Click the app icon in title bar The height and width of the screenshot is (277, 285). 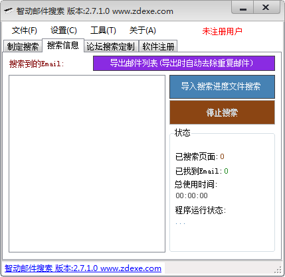click(9, 11)
